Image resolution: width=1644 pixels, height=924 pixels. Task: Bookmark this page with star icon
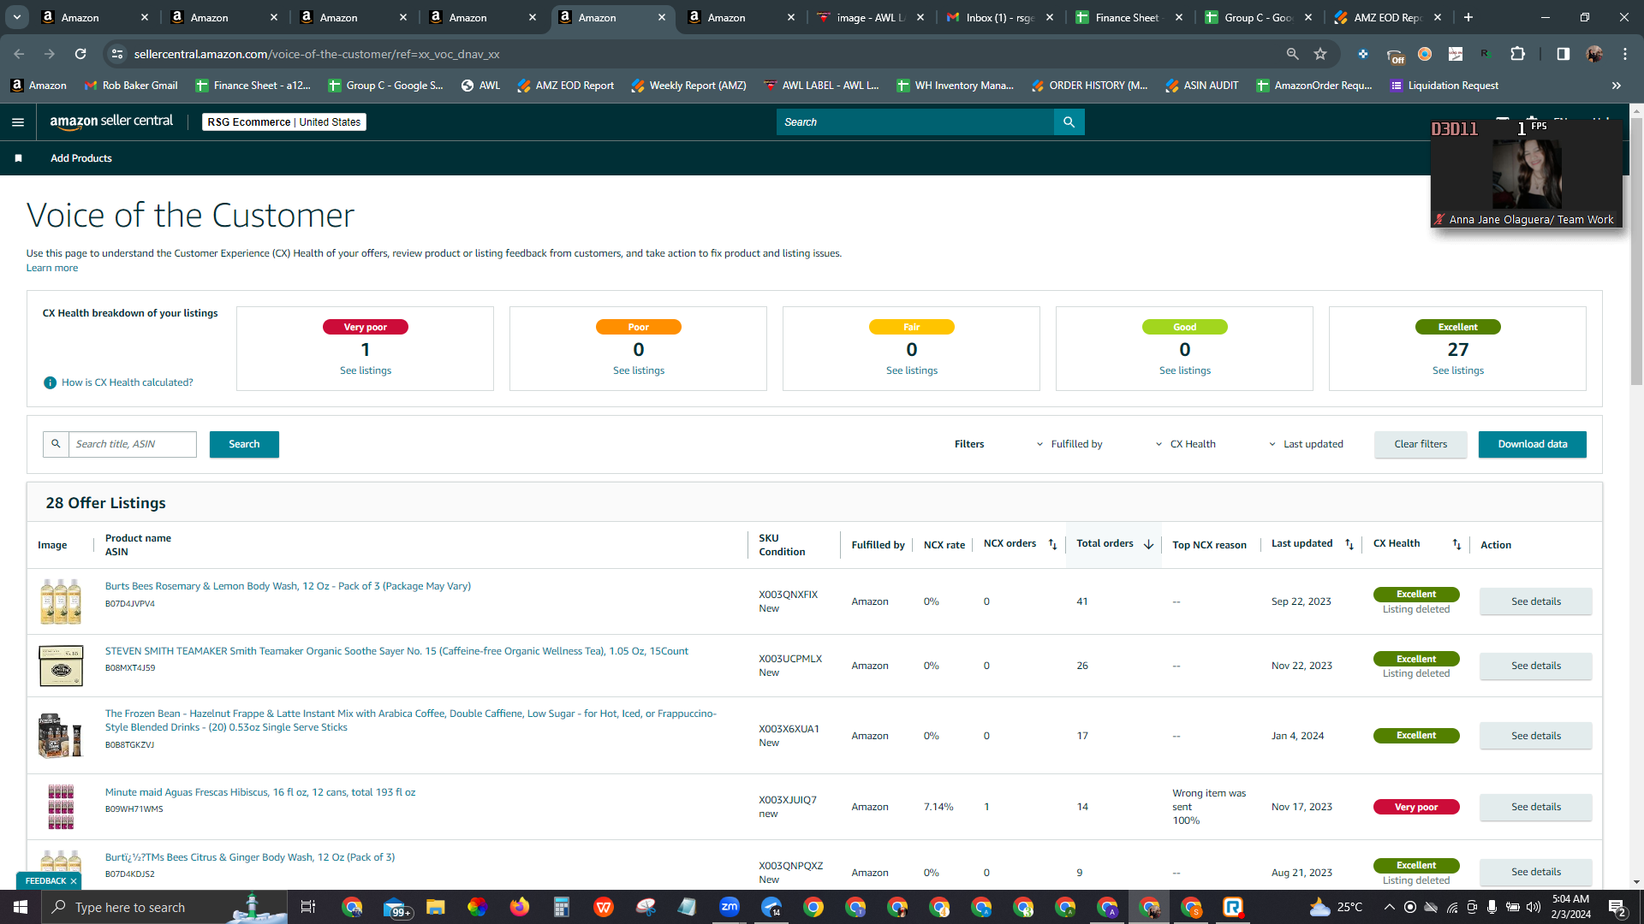point(1320,54)
